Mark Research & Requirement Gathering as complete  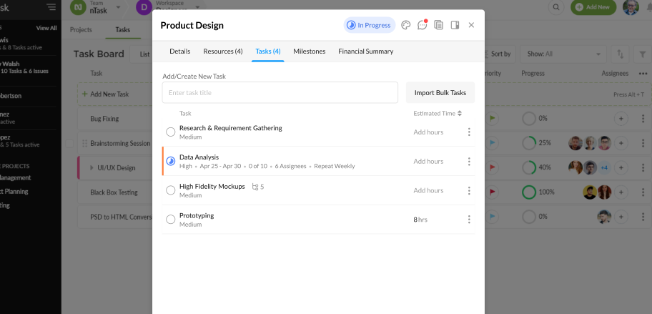click(x=170, y=132)
